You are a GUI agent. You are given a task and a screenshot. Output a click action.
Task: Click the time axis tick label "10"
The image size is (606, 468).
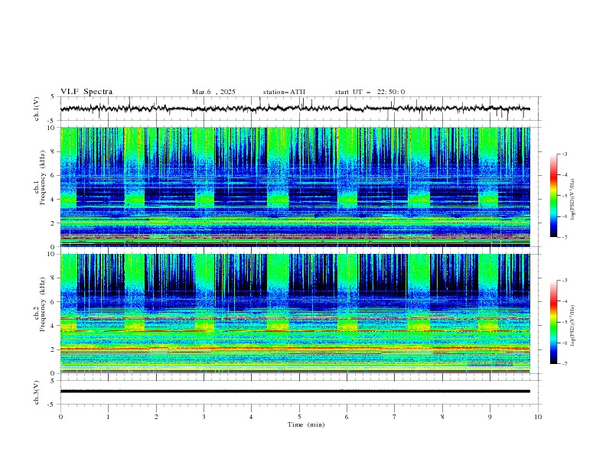pyautogui.click(x=538, y=417)
